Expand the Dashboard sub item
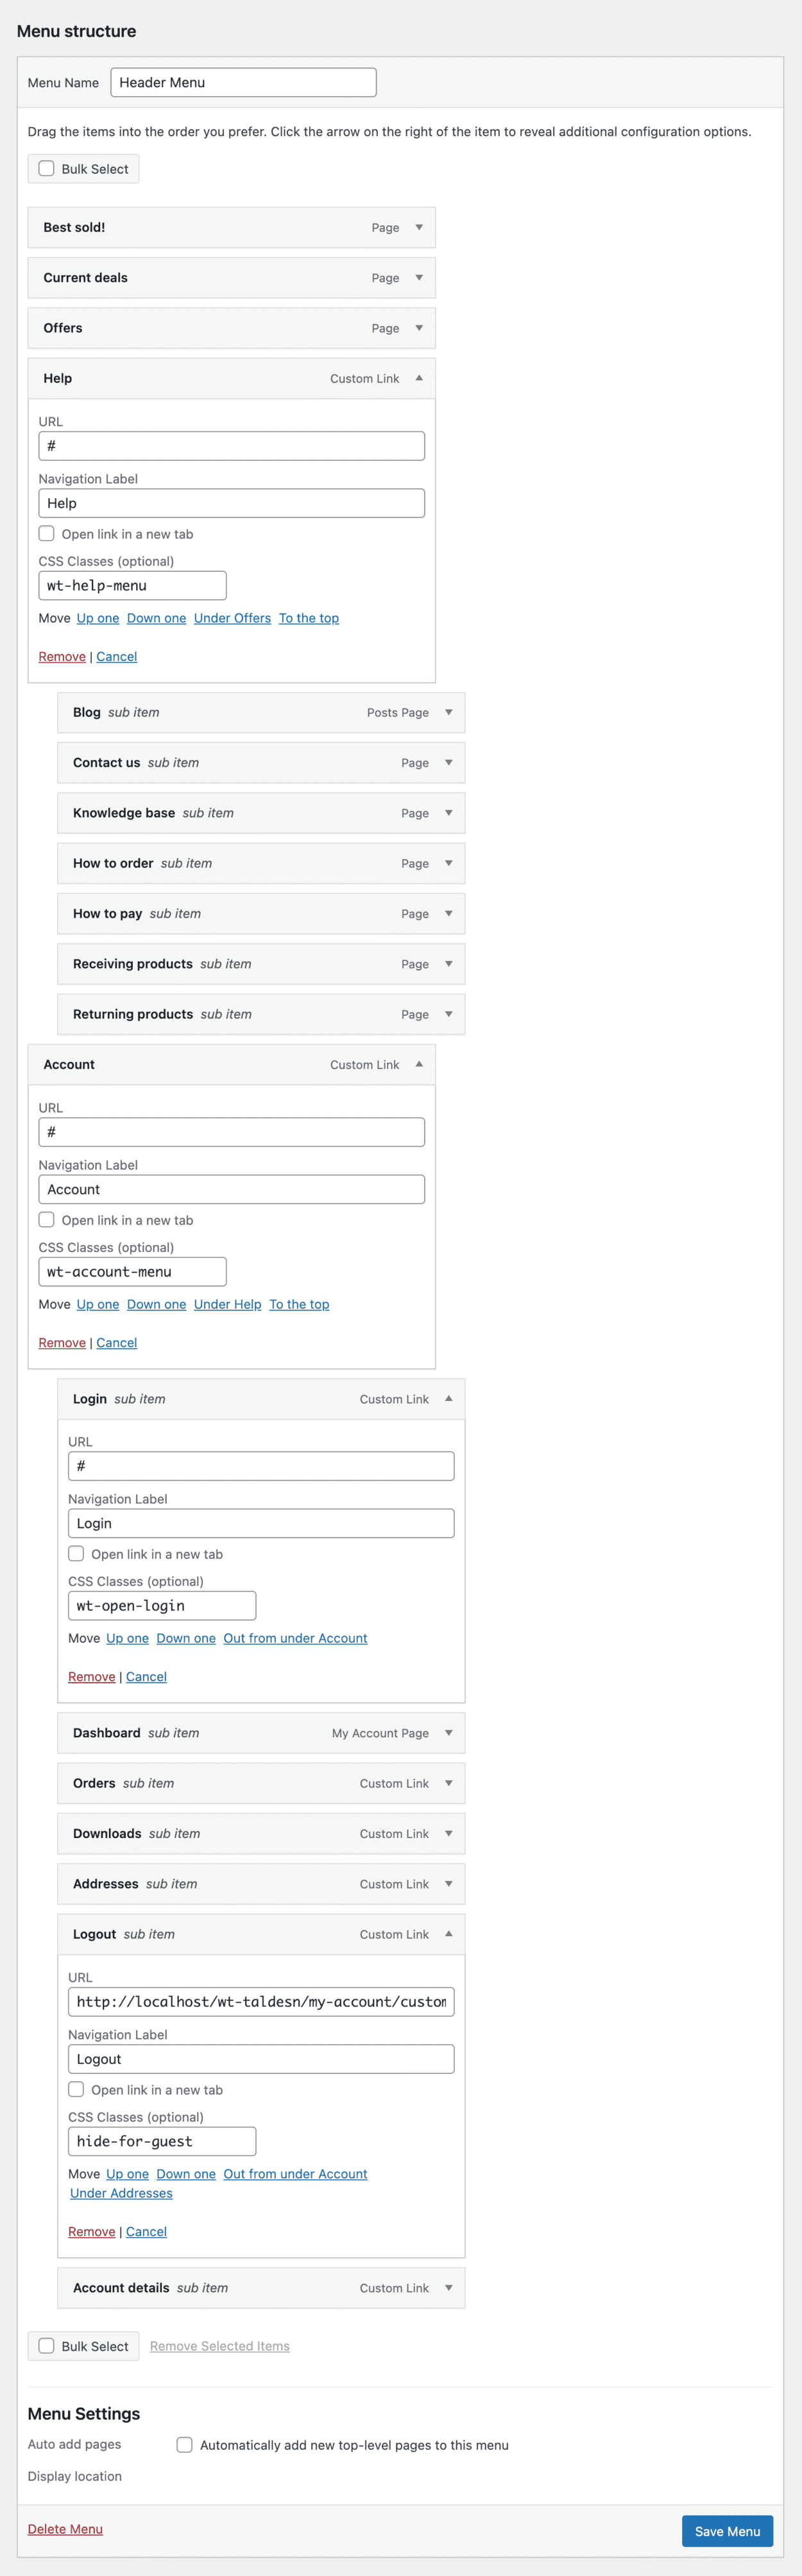802x2576 pixels. (x=448, y=1733)
